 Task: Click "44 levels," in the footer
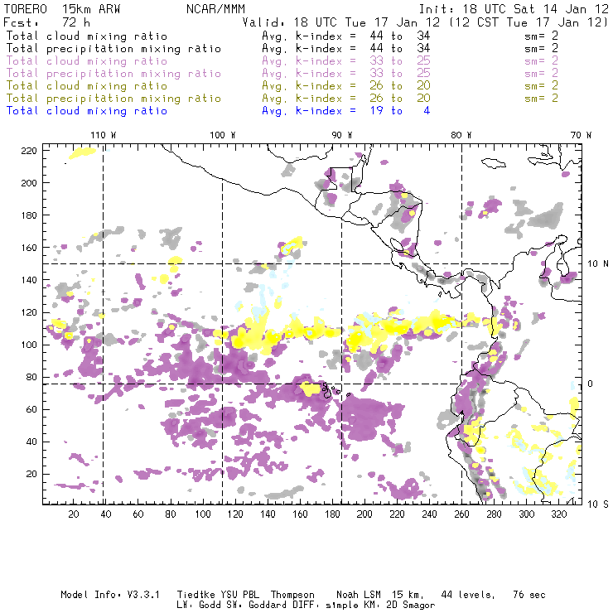coord(468,595)
